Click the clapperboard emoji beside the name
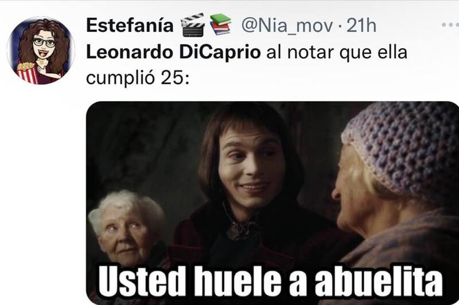Image resolution: width=459 pixels, height=305 pixels. point(193,25)
